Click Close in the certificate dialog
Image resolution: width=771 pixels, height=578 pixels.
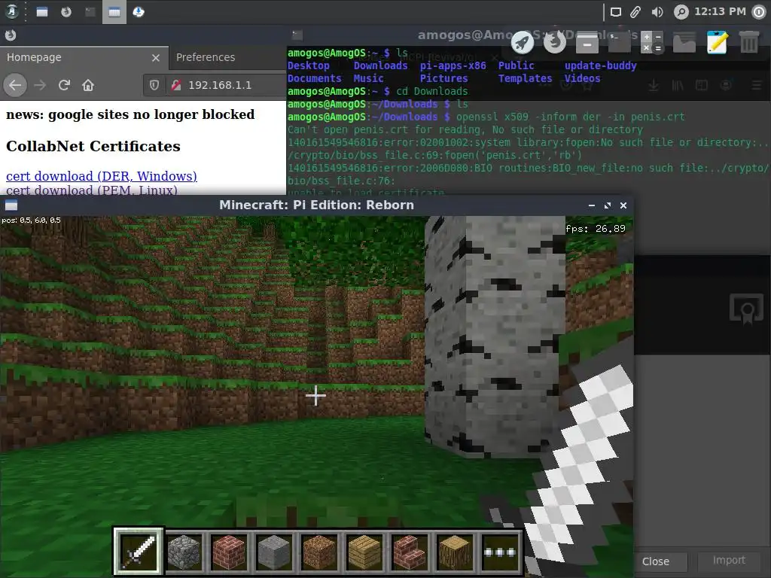point(656,561)
